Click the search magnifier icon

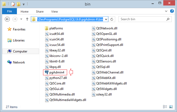[x=168, y=19]
